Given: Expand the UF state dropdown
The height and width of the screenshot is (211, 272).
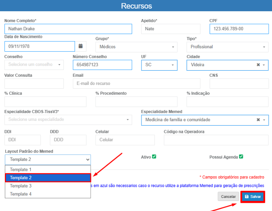Looking at the screenshot, I should pyautogui.click(x=159, y=65).
